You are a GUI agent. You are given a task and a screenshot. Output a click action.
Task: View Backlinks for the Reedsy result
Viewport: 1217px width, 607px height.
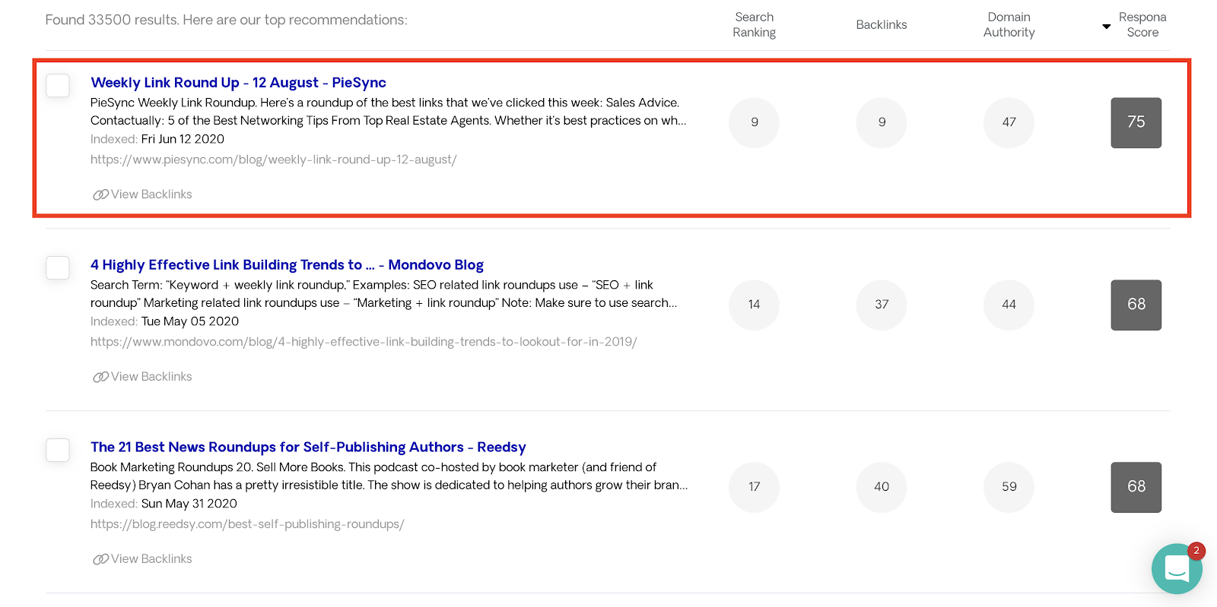coord(151,559)
